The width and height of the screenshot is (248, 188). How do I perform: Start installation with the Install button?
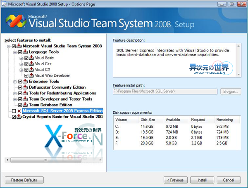(202, 180)
